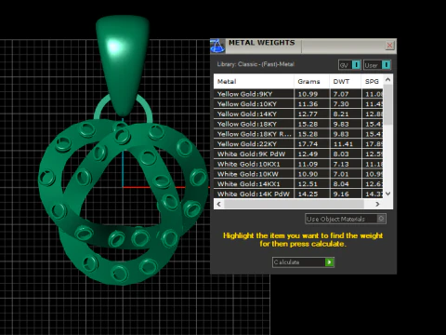
Task: Click the 17.74 grams value
Action: (x=308, y=144)
